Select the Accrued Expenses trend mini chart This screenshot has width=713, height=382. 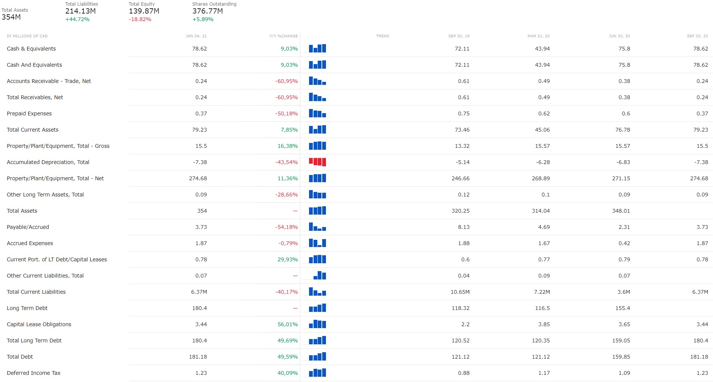point(317,243)
